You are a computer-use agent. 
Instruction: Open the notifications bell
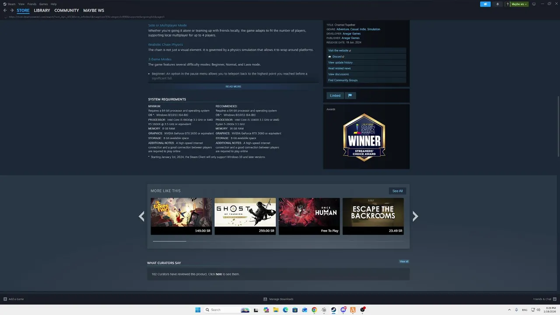pyautogui.click(x=497, y=4)
